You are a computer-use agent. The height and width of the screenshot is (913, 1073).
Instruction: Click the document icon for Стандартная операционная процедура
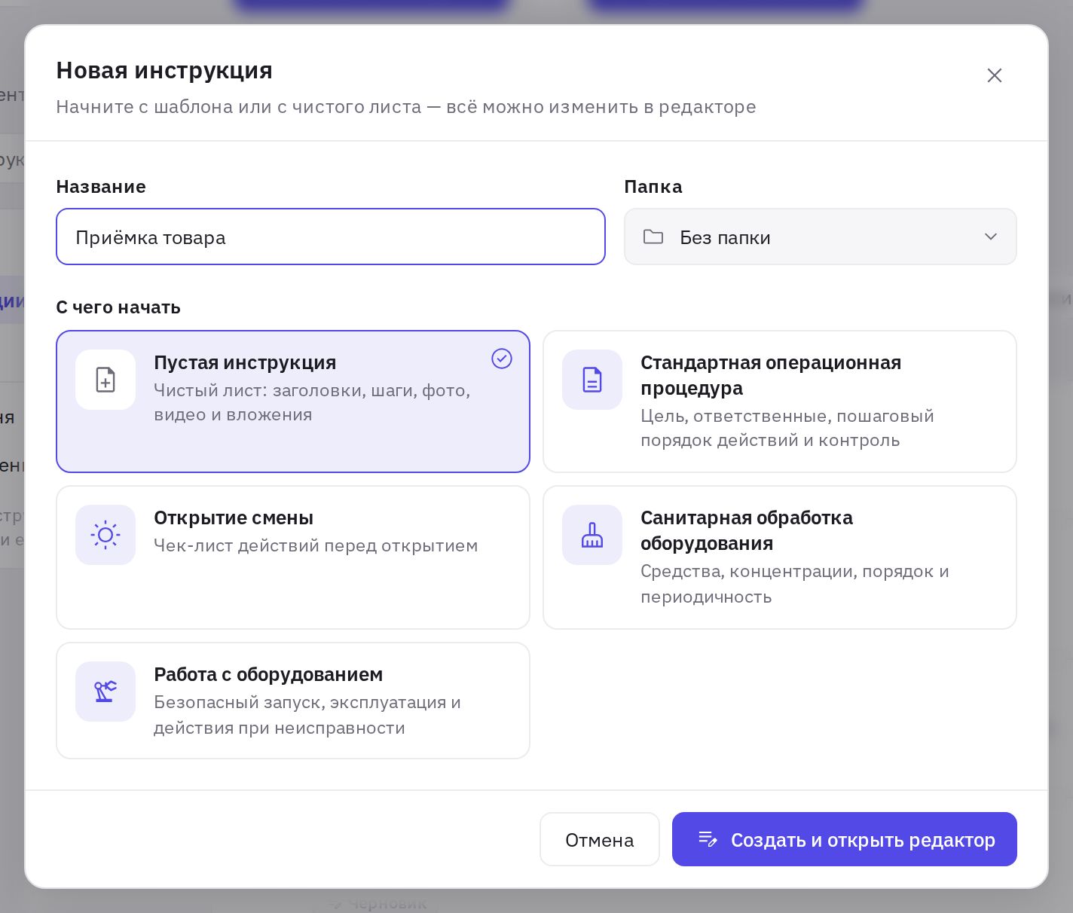click(x=592, y=380)
